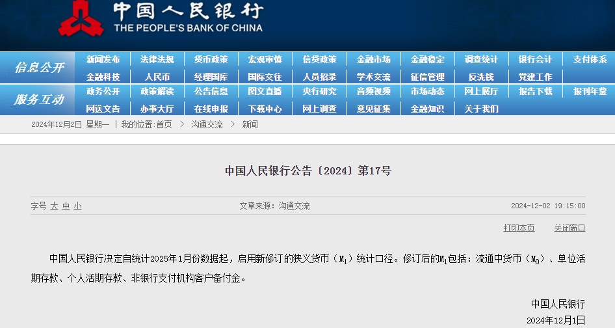Screen dimensions: 615x328
Task: Open the 新闻发布 menu item
Action: pos(103,60)
